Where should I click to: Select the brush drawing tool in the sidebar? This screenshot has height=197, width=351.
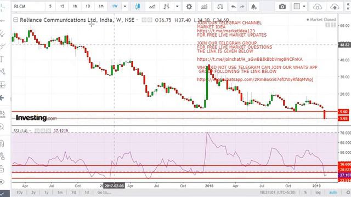point(2,46)
